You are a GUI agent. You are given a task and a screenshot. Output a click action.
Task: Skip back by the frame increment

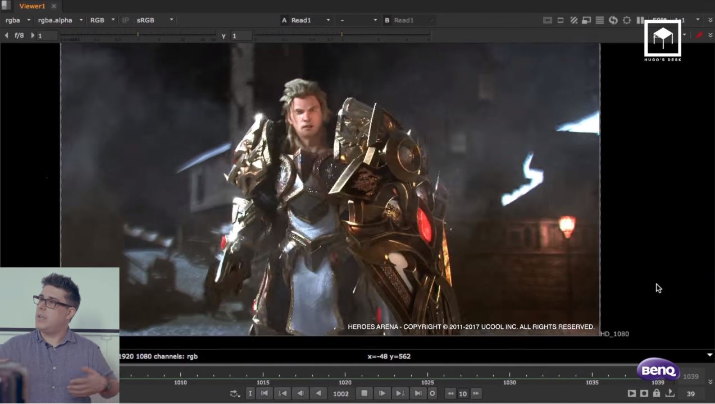(x=450, y=393)
